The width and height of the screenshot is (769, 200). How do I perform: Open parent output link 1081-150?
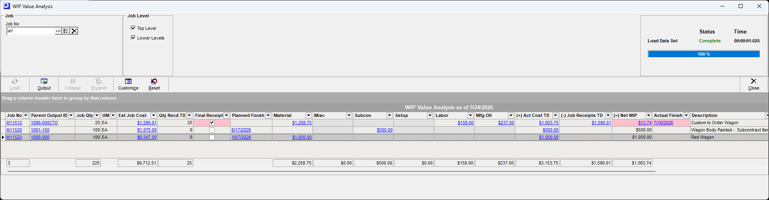pos(40,130)
